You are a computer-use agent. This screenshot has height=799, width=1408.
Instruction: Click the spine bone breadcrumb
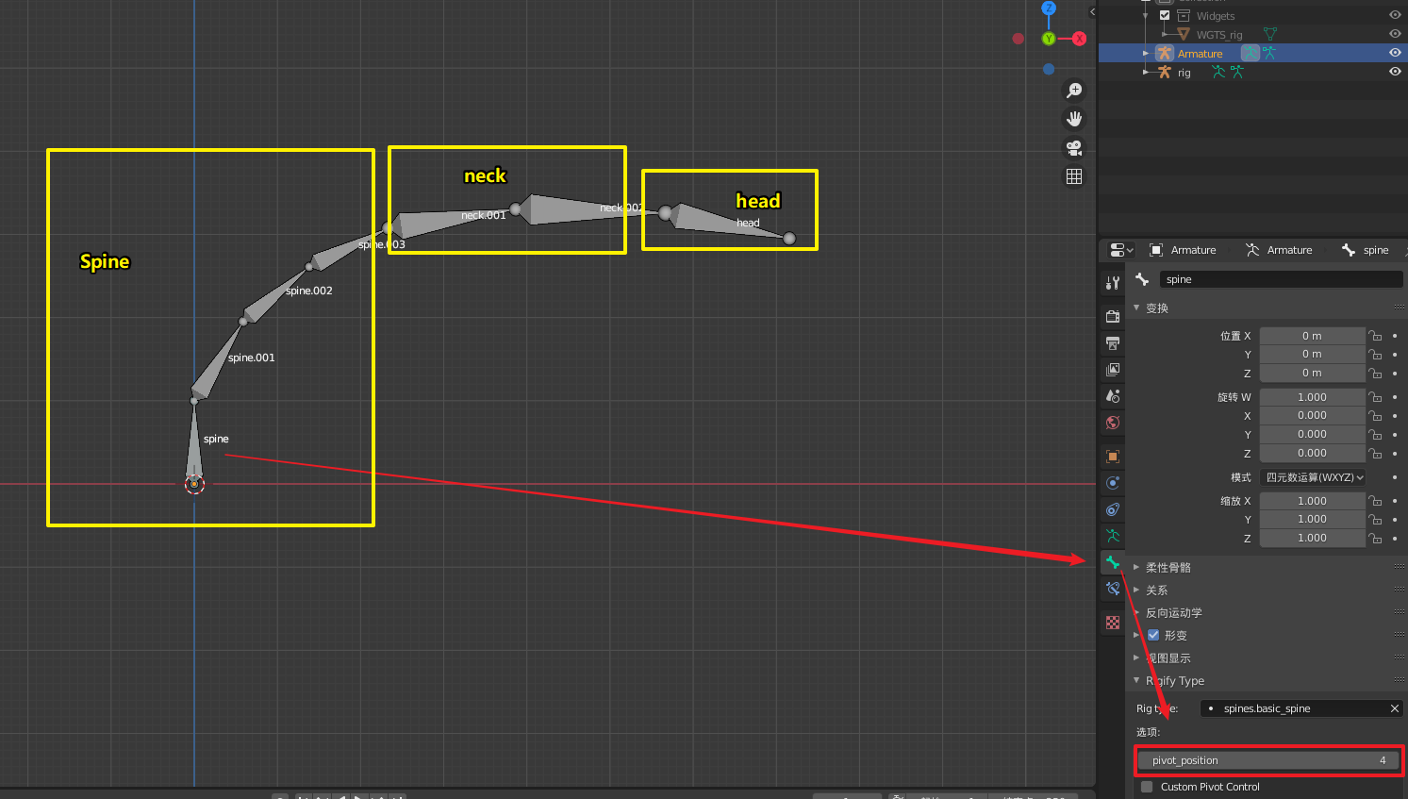point(1365,250)
